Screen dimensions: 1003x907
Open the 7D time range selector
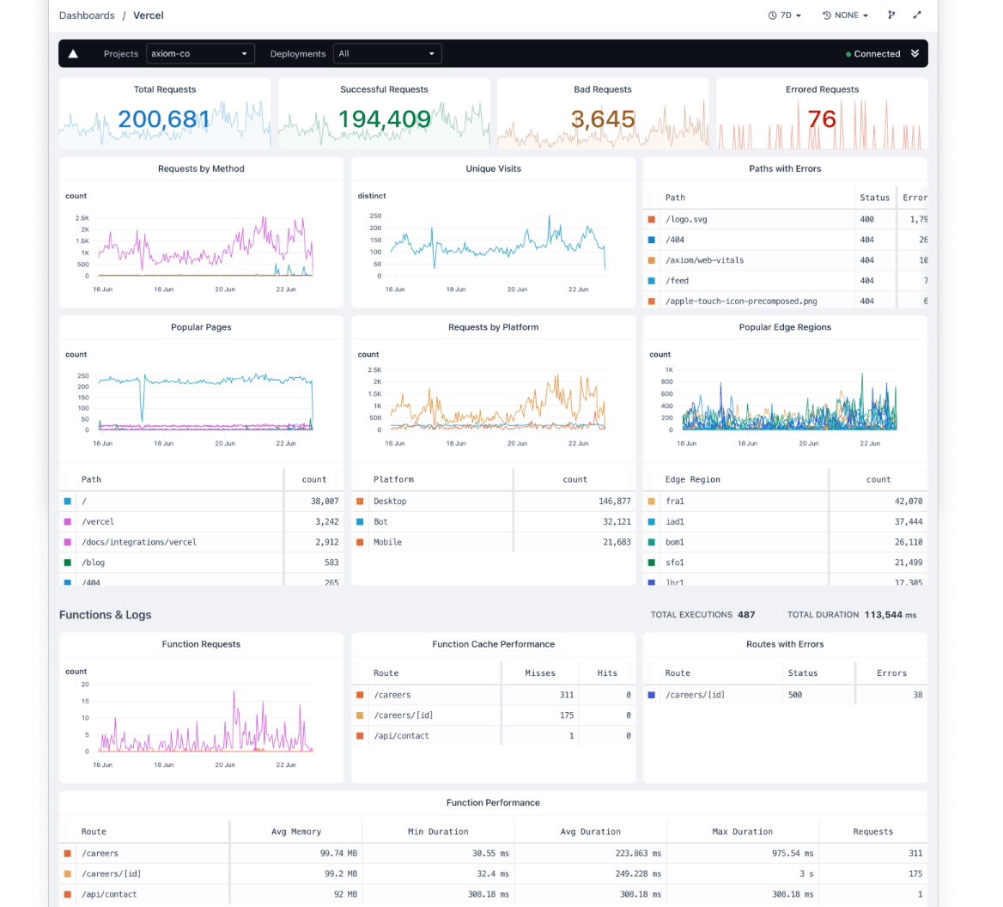click(x=784, y=15)
